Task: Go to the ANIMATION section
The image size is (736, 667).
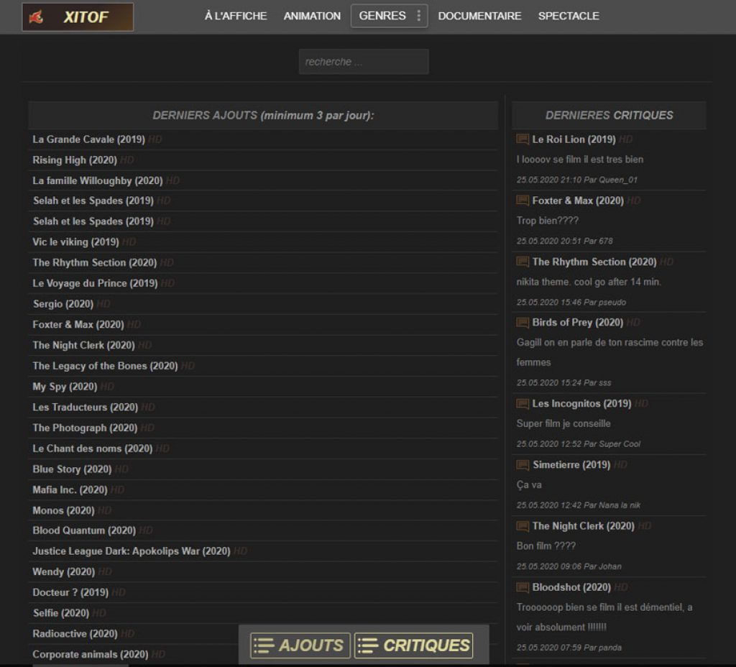Action: pos(312,16)
